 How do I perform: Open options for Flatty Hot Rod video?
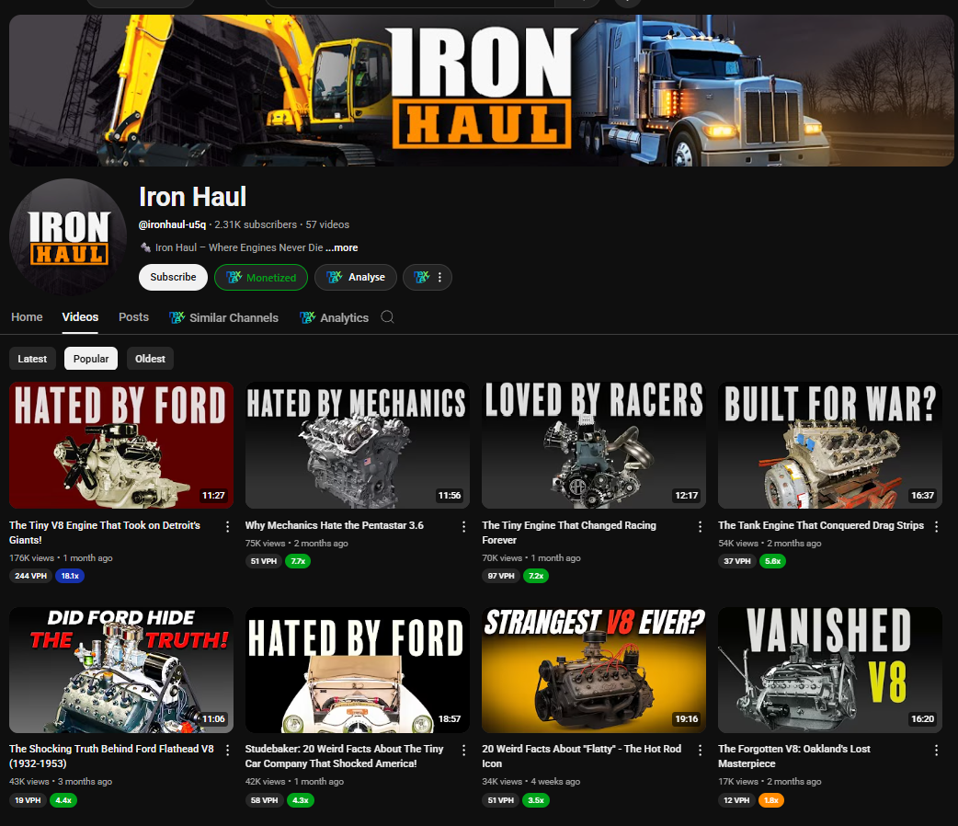pyautogui.click(x=700, y=750)
